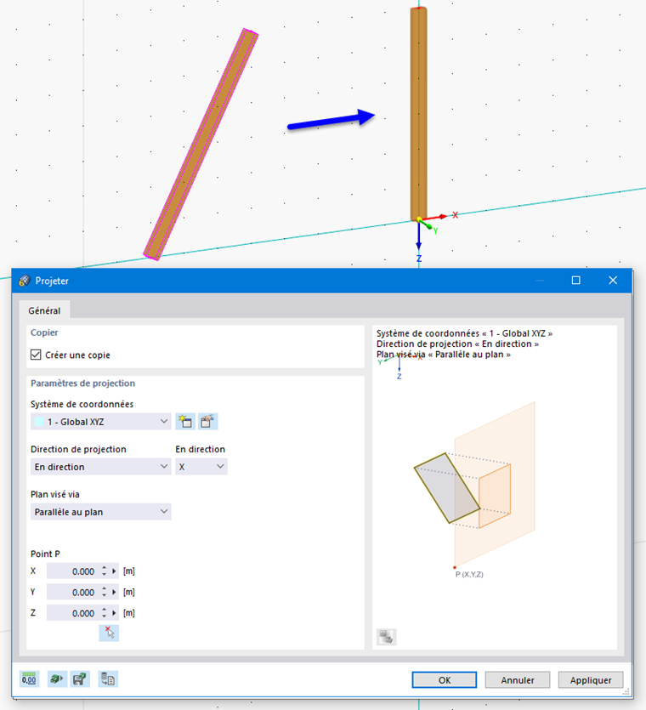Click the Annuler button
This screenshot has width=646, height=710.
coord(518,680)
